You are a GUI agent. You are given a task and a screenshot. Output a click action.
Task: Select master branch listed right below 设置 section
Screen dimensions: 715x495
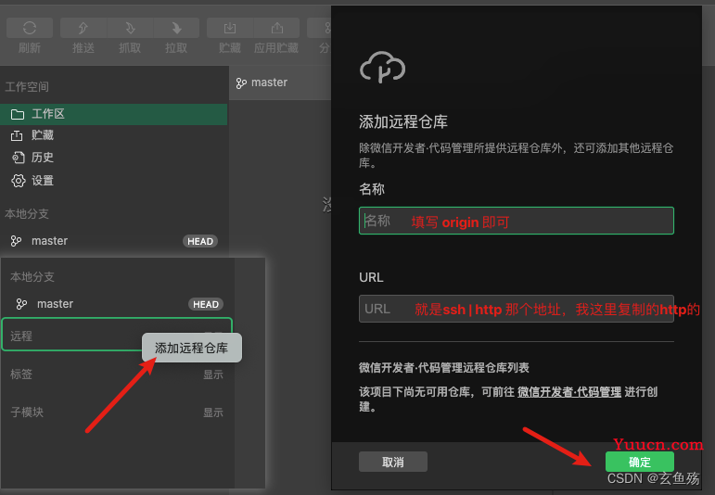pyautogui.click(x=113, y=241)
